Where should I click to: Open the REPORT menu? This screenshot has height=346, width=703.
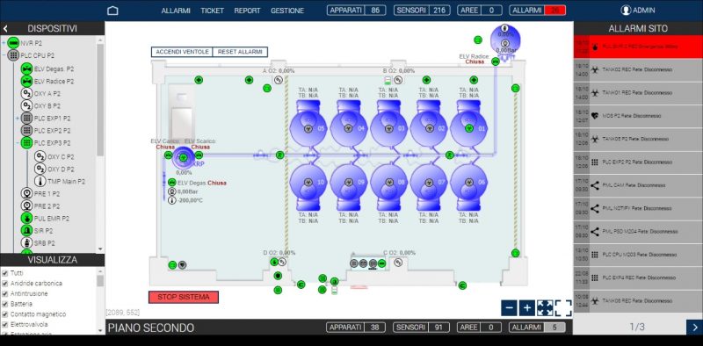[x=247, y=11]
